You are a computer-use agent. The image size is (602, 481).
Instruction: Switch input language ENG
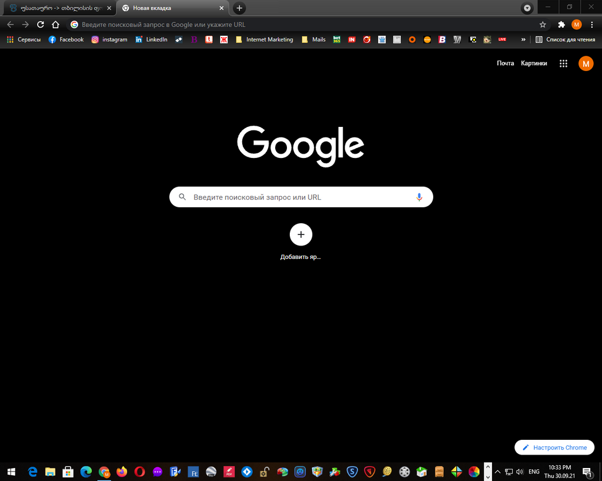pyautogui.click(x=534, y=472)
